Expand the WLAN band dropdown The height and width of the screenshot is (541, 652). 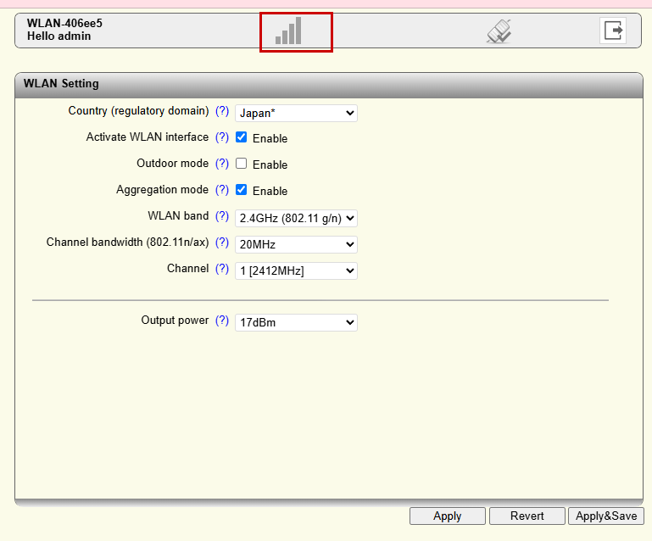pyautogui.click(x=296, y=218)
